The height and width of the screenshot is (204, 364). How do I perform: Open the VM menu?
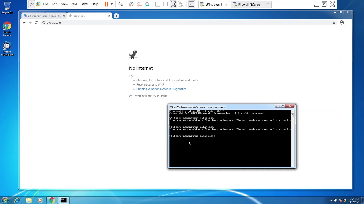coord(75,4)
